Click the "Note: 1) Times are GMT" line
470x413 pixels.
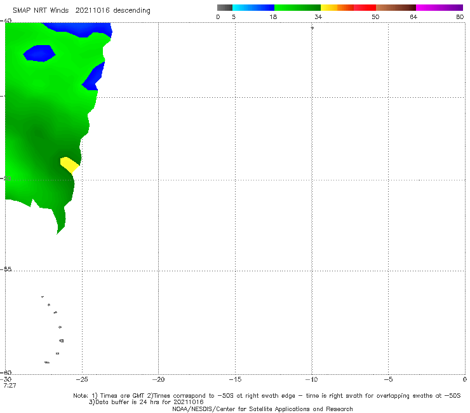tap(267, 396)
